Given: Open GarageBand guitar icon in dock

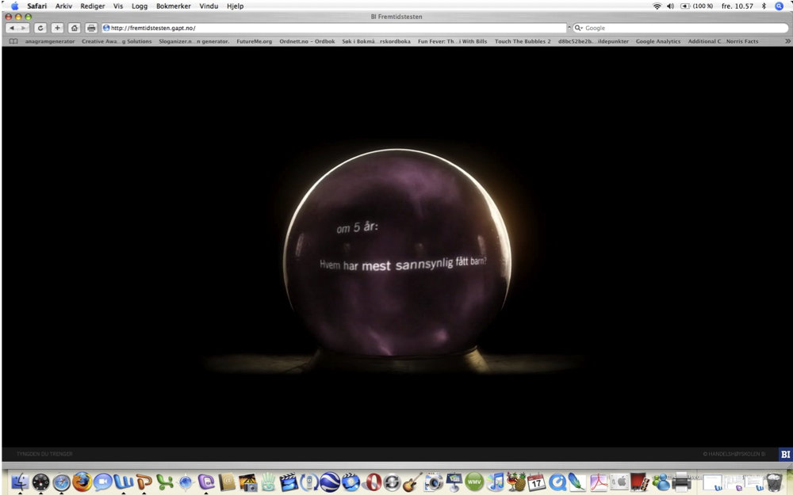Looking at the screenshot, I should click(412, 482).
